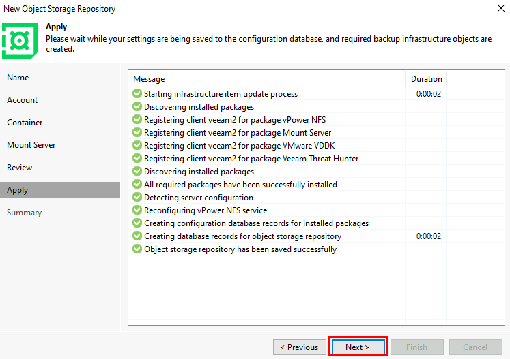Click success icon beside Starting infrastructure item update
510x359 pixels.
coord(137,93)
